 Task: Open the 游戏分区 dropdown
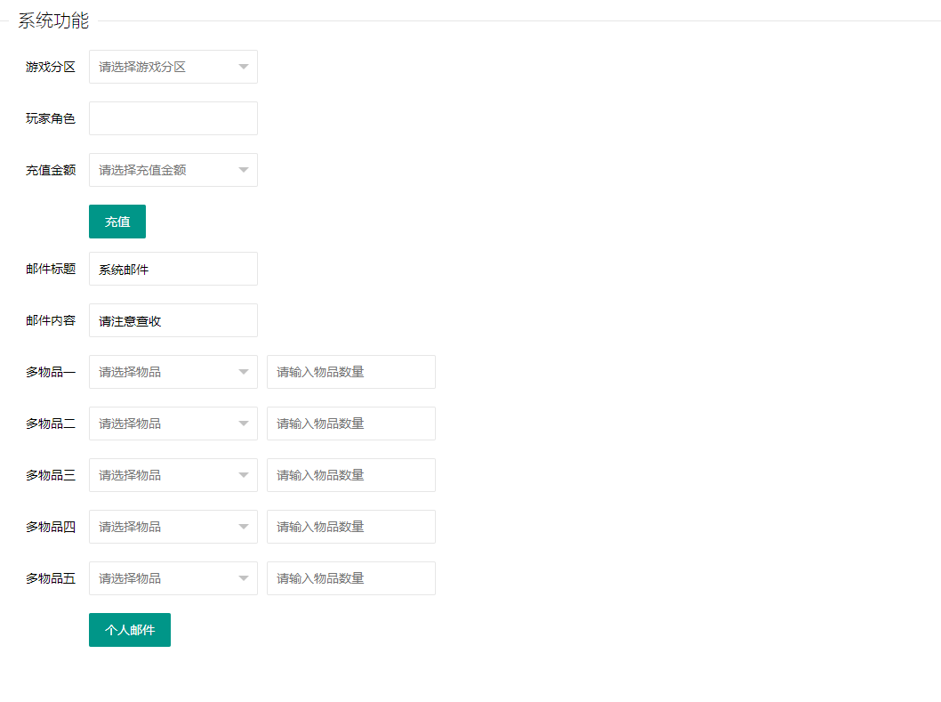point(165,67)
